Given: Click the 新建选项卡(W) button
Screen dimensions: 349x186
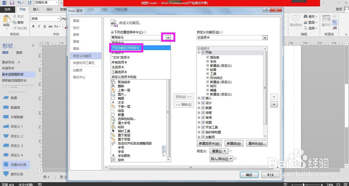Looking at the screenshot, I should pos(209,143).
